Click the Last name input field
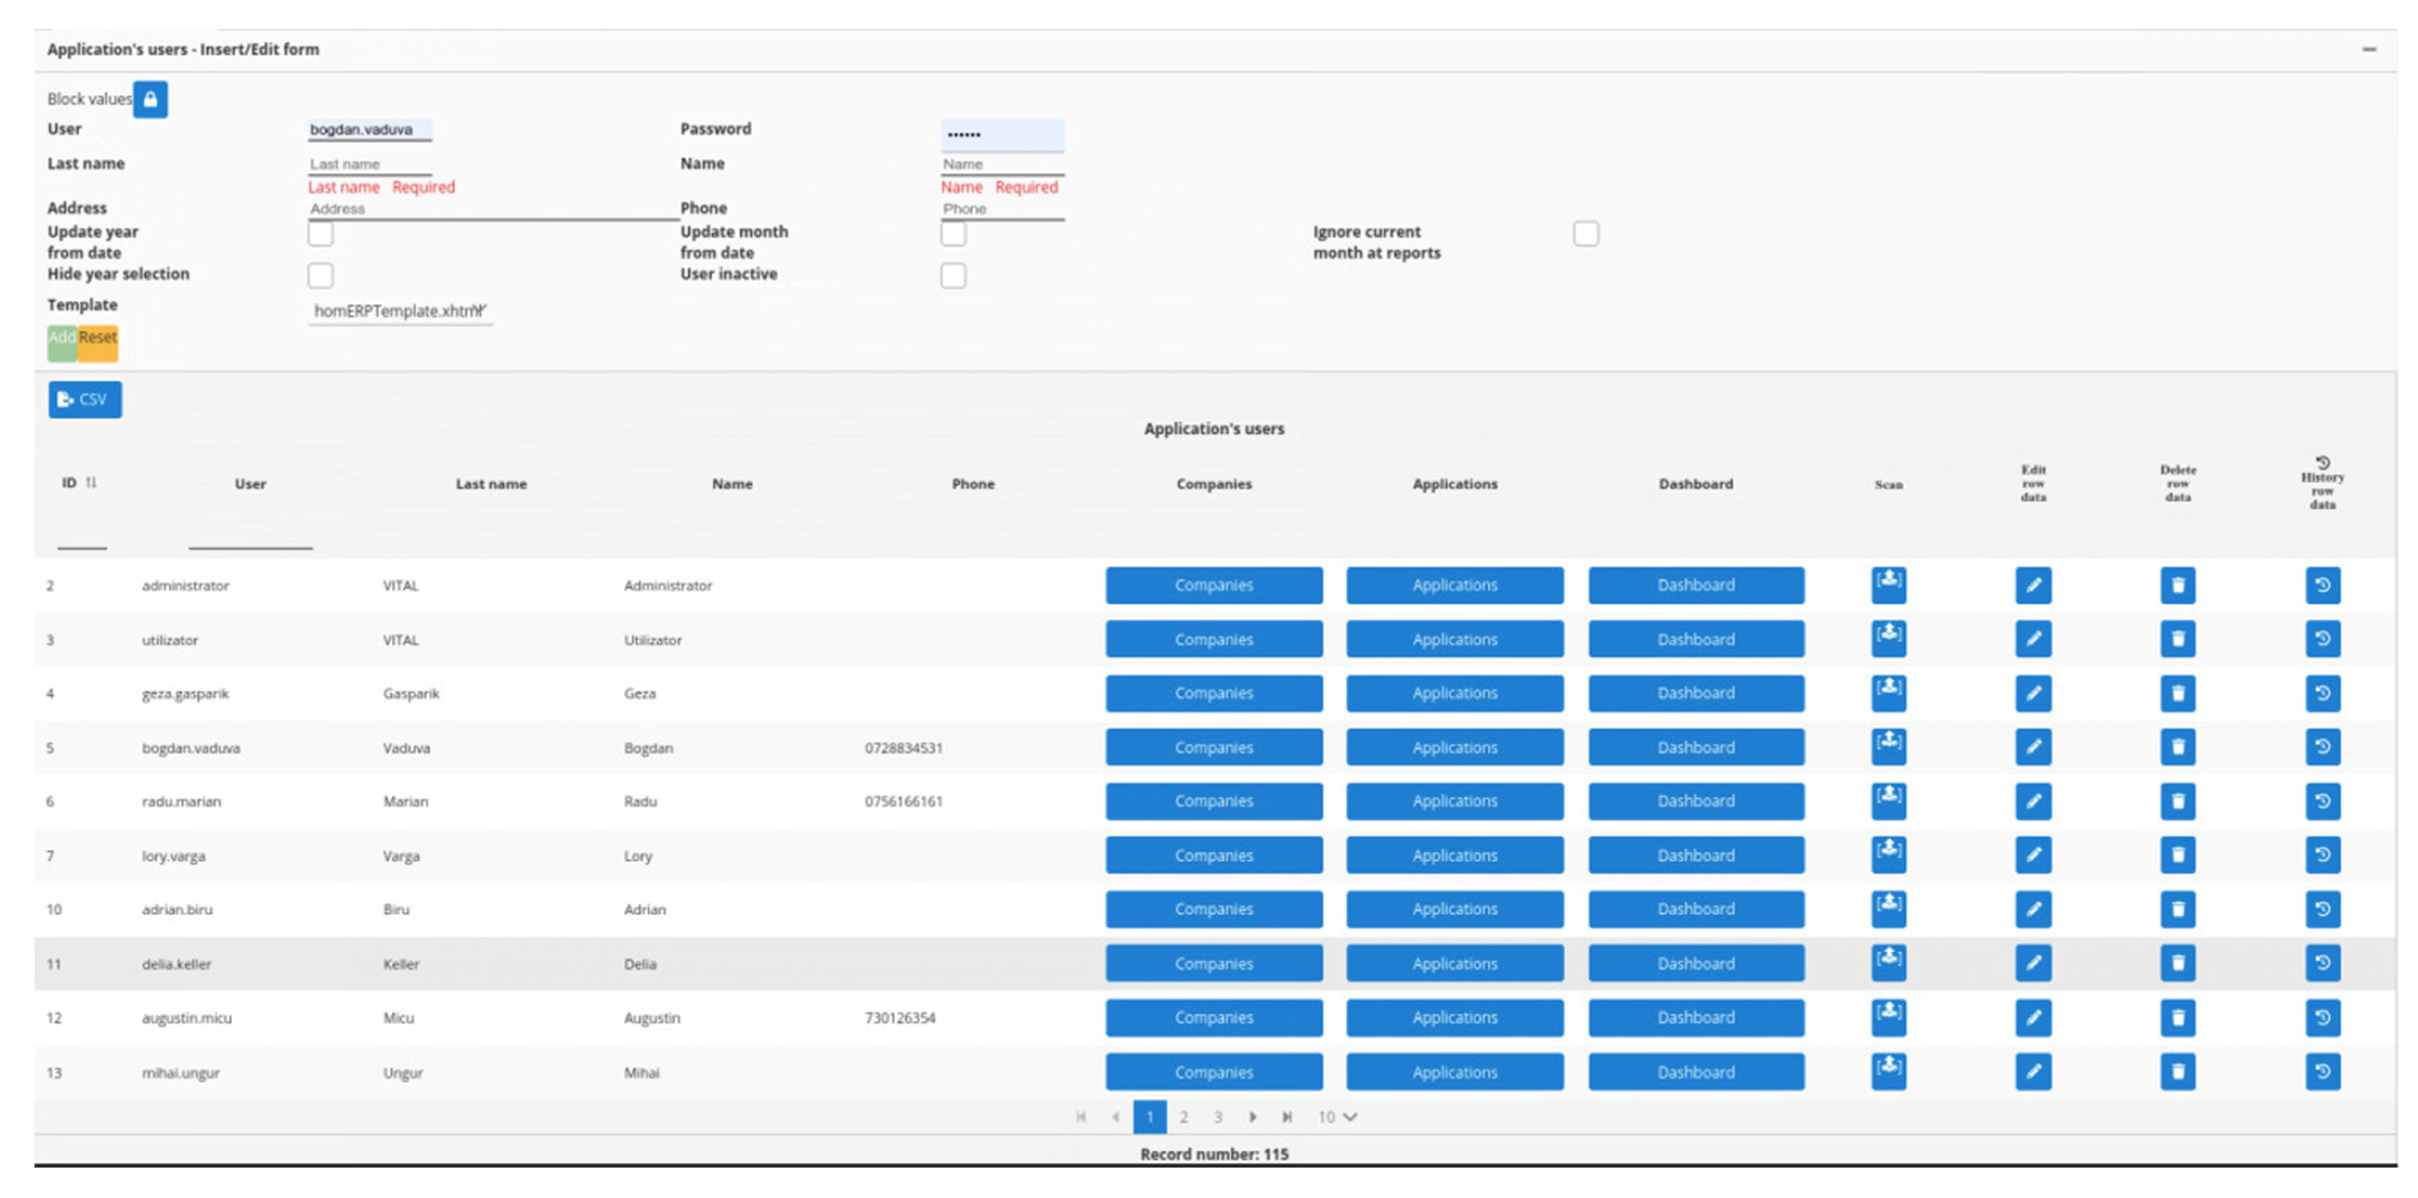The height and width of the screenshot is (1198, 2418). pyautogui.click(x=370, y=164)
